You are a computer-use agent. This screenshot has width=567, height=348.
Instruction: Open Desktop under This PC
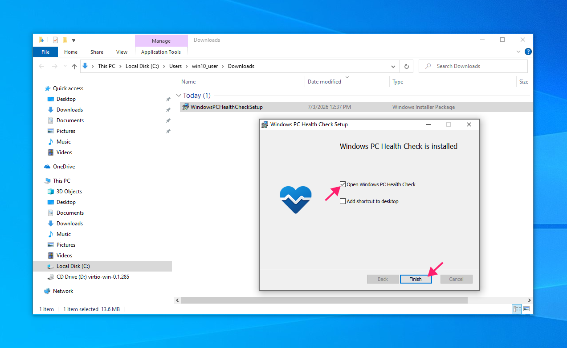pyautogui.click(x=66, y=202)
